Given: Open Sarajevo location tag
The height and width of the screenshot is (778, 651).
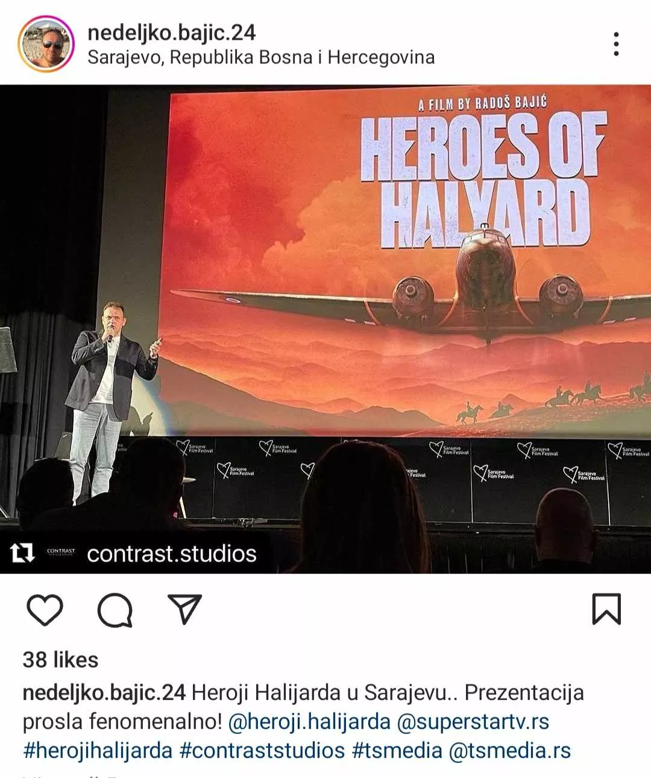Looking at the screenshot, I should click(261, 57).
